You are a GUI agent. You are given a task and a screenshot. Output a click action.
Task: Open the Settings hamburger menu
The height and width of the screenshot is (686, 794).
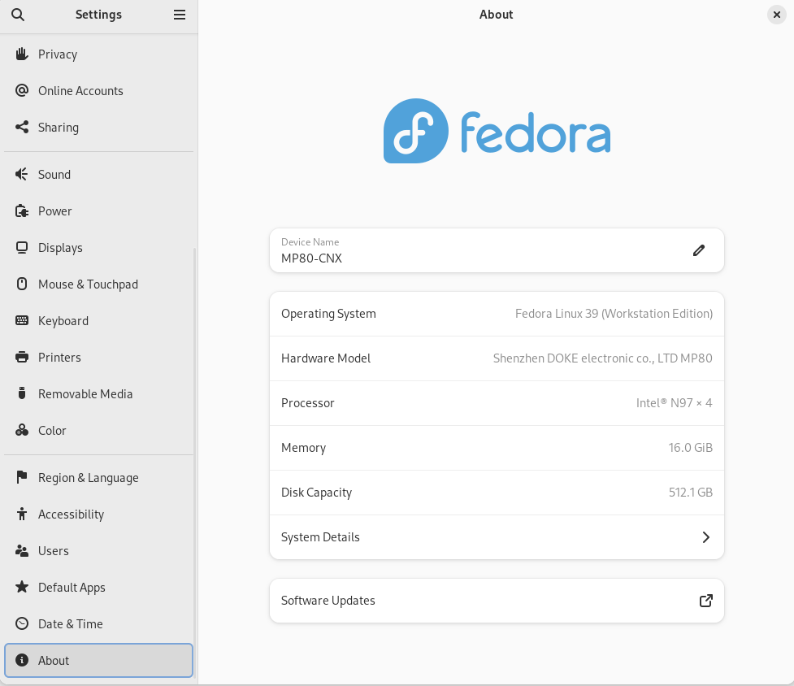coord(180,15)
